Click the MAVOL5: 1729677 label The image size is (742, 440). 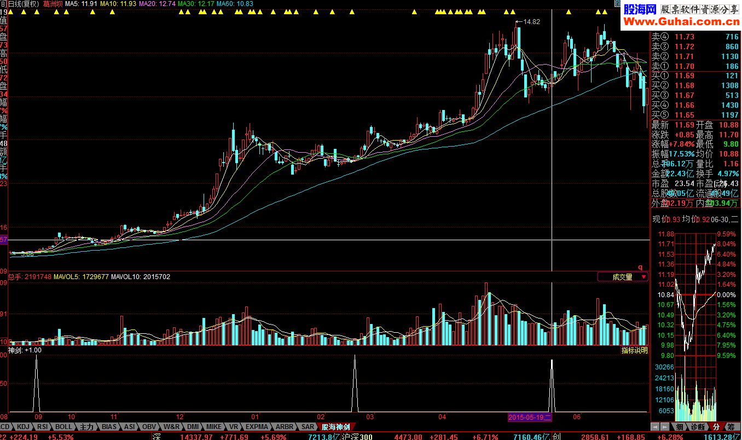(81, 277)
